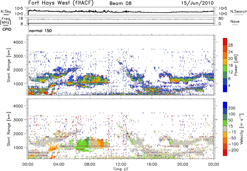Click the 'Power [dB]' colorbar label
Viewport: 247px width, 171px height.
click(236, 65)
